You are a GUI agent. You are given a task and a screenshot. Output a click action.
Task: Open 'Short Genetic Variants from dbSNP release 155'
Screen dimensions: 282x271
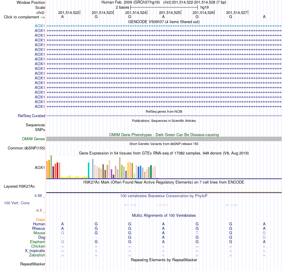pos(164,144)
